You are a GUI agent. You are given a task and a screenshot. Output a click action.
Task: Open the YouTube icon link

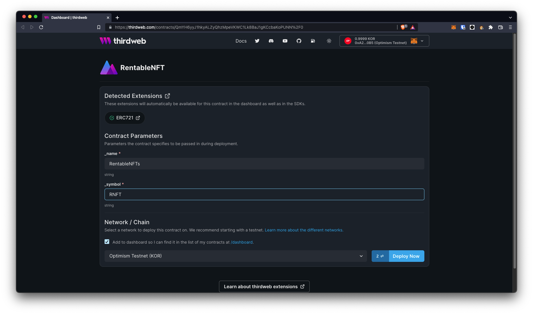coord(285,41)
